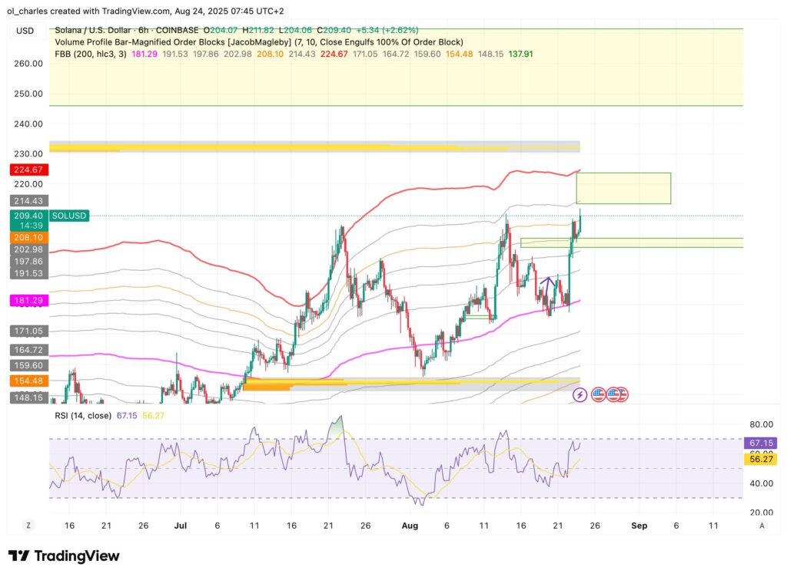Click the purple 67.15 RSI value label
Screen dimensions: 787x577
[x=764, y=443]
